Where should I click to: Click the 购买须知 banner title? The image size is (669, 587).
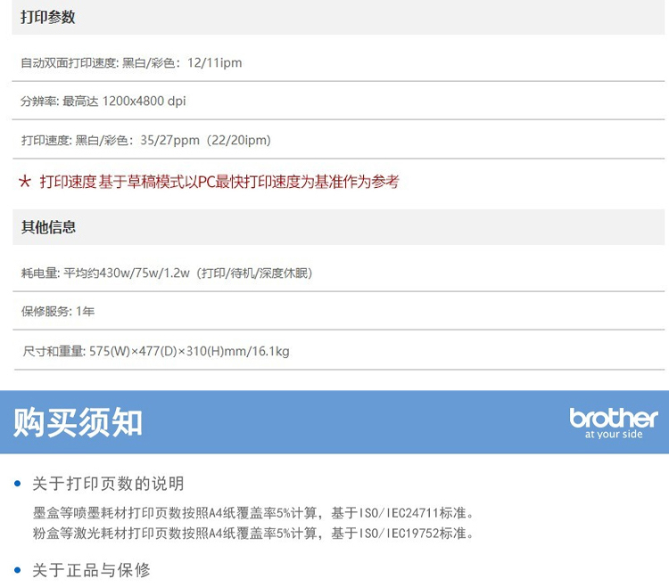point(78,422)
